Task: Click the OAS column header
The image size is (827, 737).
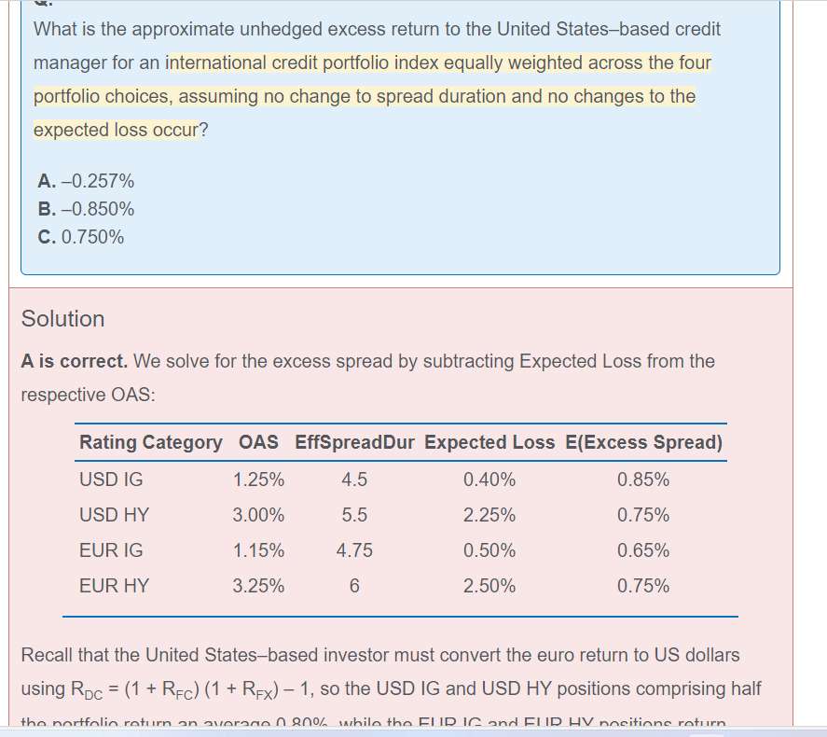Action: 258,442
